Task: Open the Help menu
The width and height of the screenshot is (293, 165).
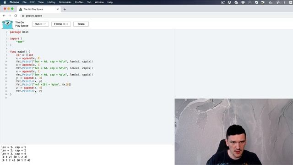Action: (x=110, y=2)
